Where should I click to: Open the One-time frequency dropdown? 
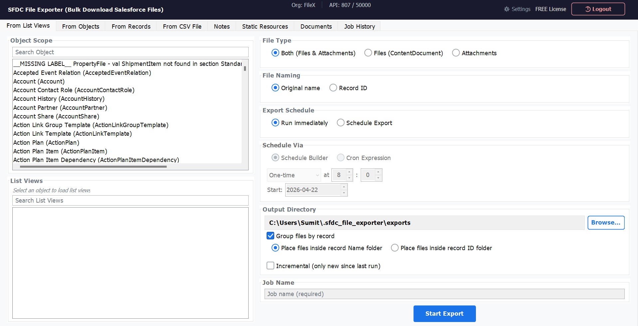[x=294, y=175]
